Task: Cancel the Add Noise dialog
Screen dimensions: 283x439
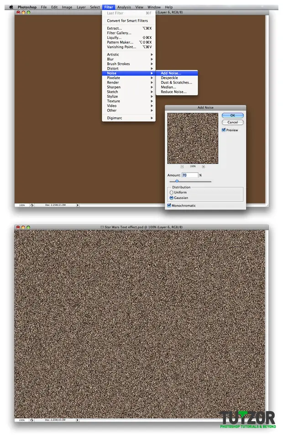Action: click(233, 123)
